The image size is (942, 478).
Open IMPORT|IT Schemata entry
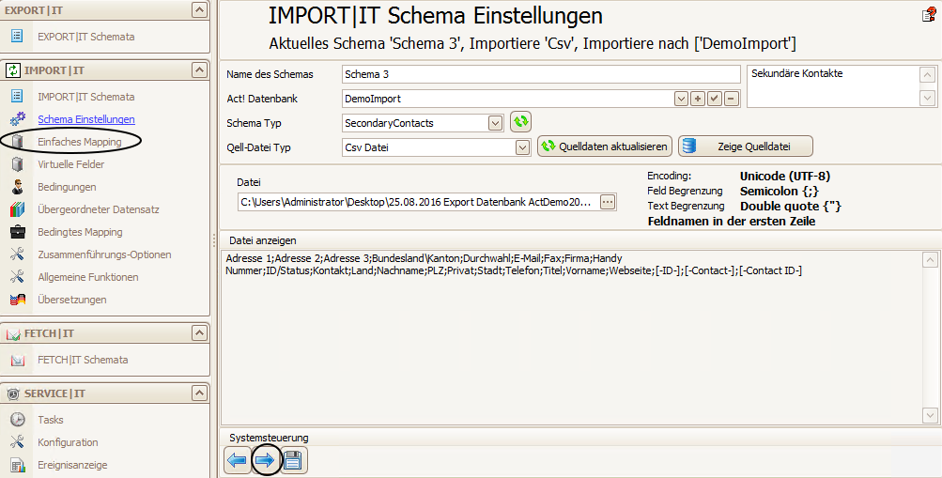pyautogui.click(x=85, y=96)
